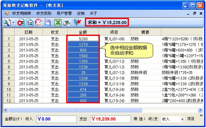Click the 奶粉伴侣 summary cell
Image resolution: width=206 pixels, height=128 pixels.
pyautogui.click(x=145, y=72)
